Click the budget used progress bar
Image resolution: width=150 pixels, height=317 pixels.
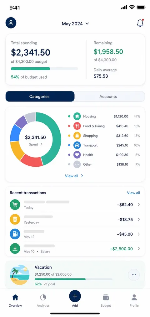(x=44, y=69)
